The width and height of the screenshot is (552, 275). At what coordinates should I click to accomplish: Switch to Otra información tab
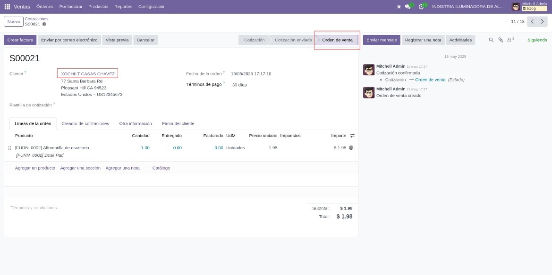[x=136, y=124]
